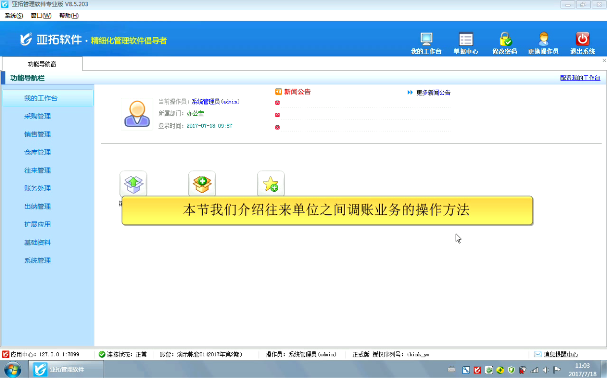Open 我的工作台 toolbar icon
The height and width of the screenshot is (378, 607).
426,39
